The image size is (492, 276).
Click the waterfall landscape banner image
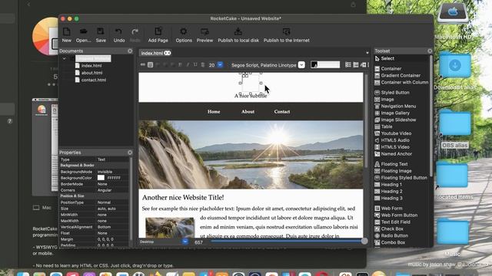pos(251,155)
